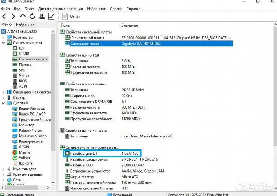The image size is (277, 196).
Task: Open the Vulkan tree item
Action: (x=24, y=158)
